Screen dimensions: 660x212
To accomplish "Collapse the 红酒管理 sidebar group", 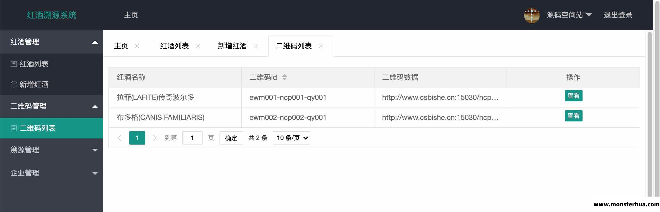I will tap(52, 42).
